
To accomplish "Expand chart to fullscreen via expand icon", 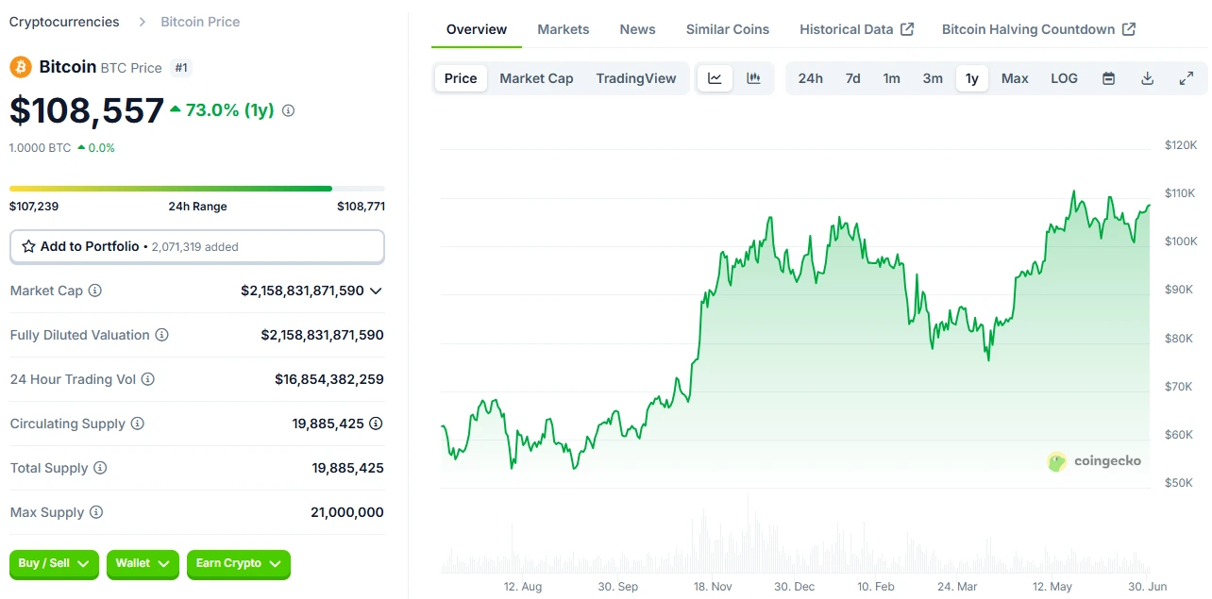I will (1187, 78).
